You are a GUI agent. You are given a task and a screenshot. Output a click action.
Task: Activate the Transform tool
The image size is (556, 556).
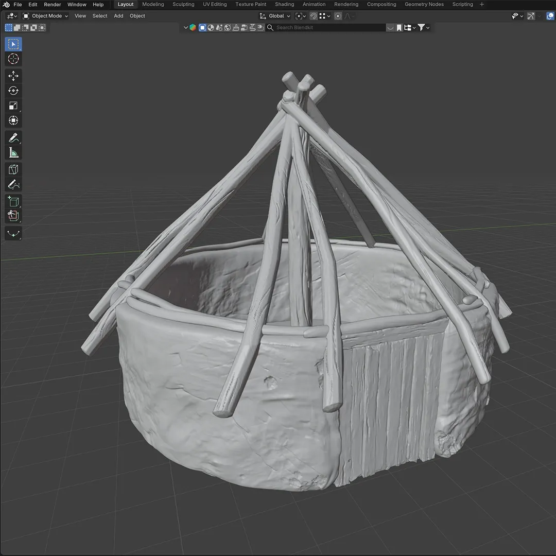13,120
